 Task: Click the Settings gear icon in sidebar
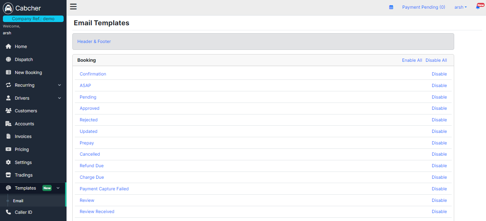(8, 162)
